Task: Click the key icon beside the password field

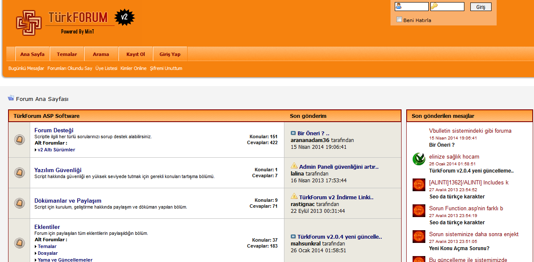Action: point(434,6)
